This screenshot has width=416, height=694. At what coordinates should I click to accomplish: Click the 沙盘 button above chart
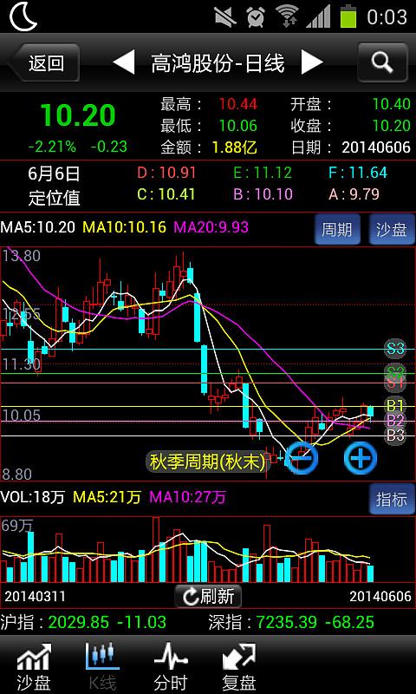(392, 229)
